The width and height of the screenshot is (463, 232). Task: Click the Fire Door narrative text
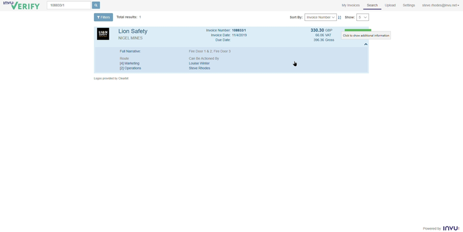point(210,51)
